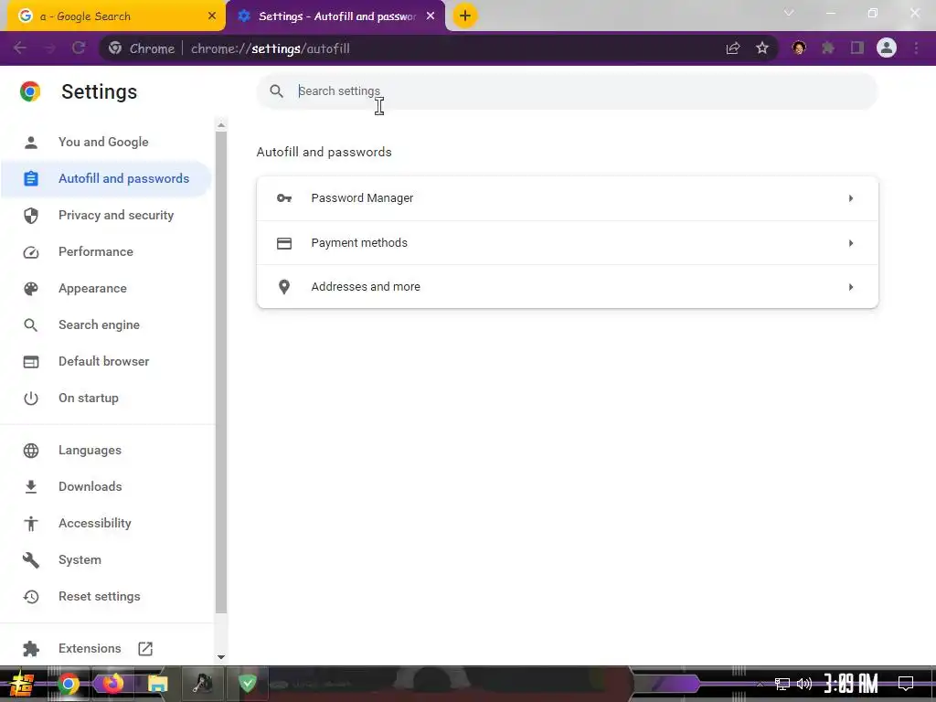
Task: Go to Accessibility settings
Action: [106, 524]
